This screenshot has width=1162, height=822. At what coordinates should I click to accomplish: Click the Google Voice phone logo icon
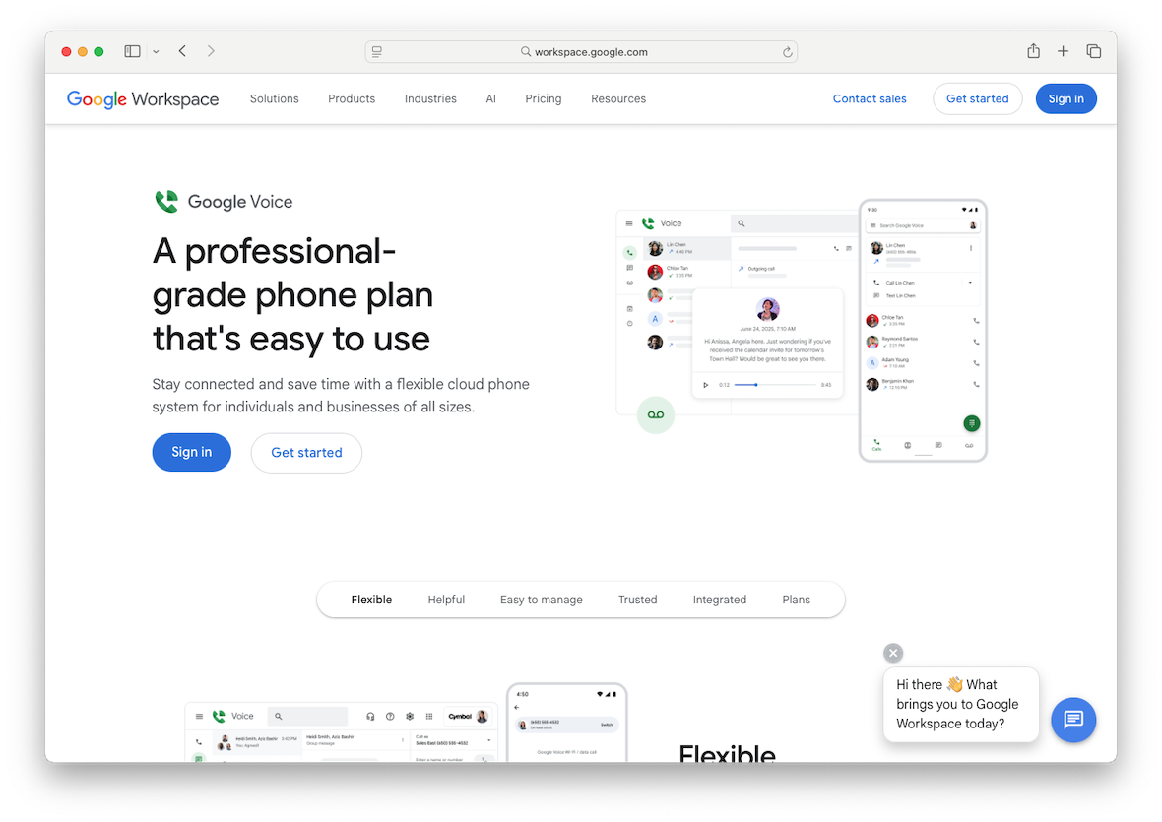pyautogui.click(x=166, y=202)
